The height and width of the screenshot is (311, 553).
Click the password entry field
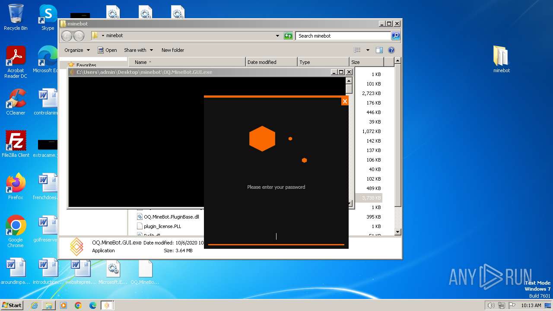(x=276, y=237)
